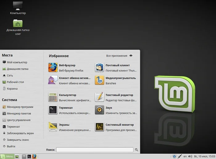Open Software Manager in the System list
This screenshot has width=216, height=159.
pyautogui.click(x=17, y=107)
